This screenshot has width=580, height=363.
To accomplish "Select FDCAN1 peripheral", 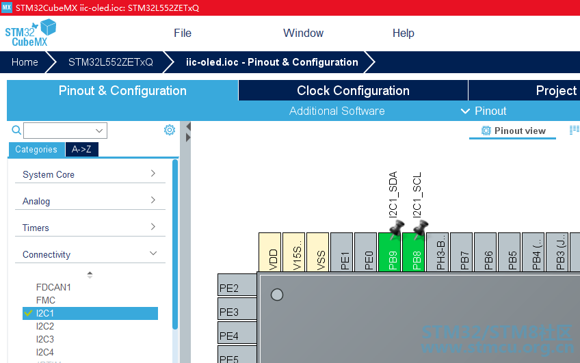I will pos(53,287).
